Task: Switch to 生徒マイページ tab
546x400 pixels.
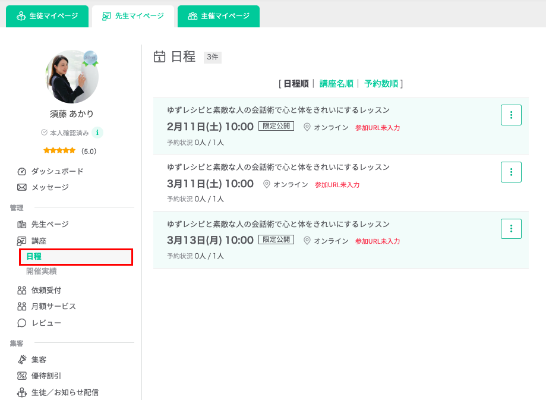Action: click(47, 16)
